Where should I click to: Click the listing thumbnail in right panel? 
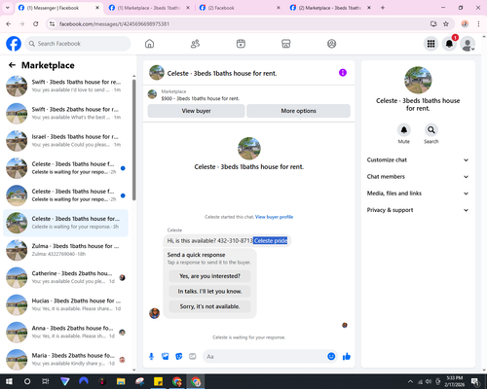point(418,80)
